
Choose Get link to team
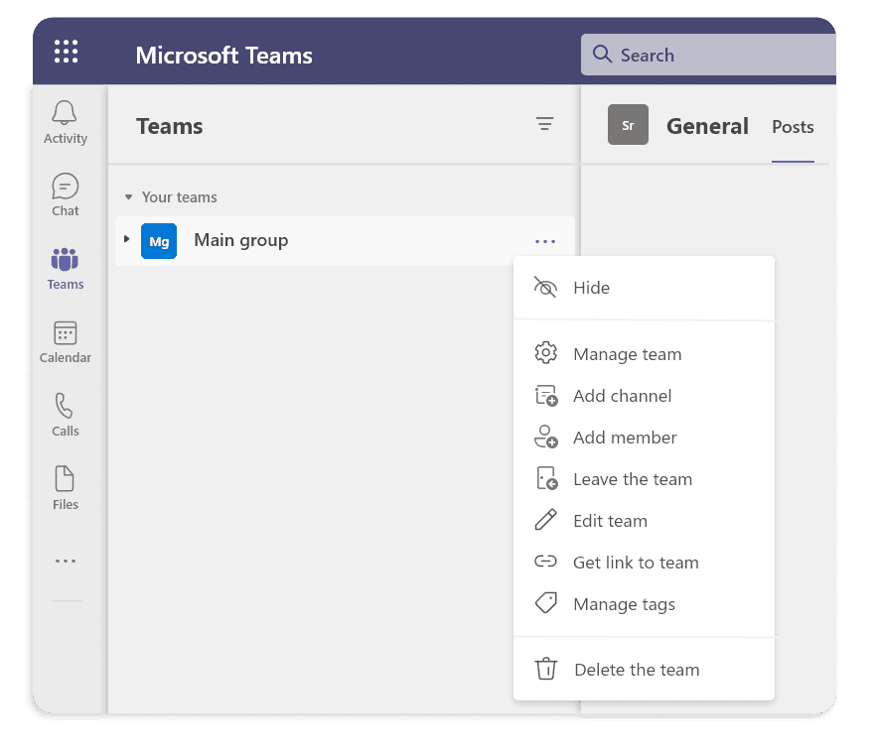point(644,563)
